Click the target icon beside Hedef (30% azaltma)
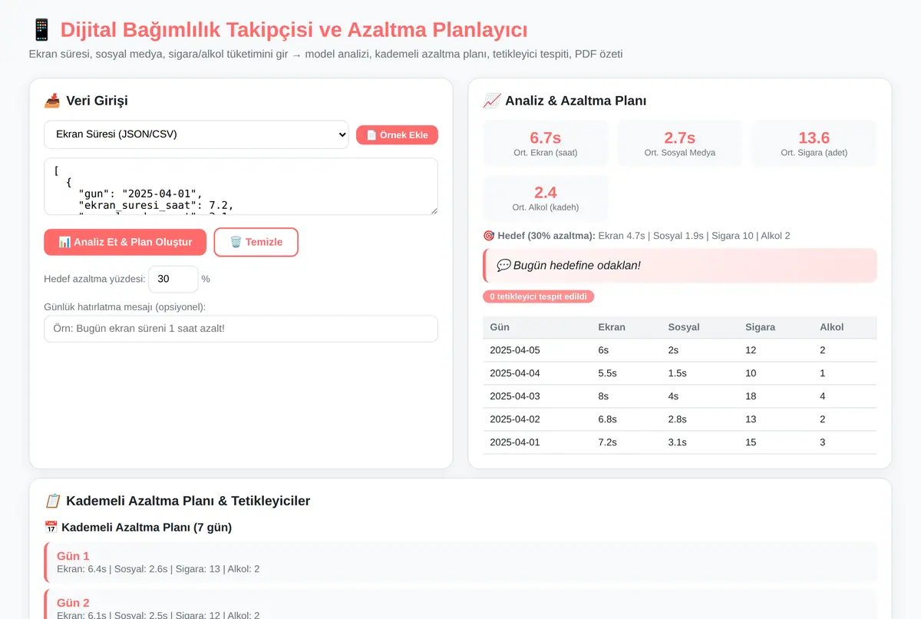 pos(489,236)
